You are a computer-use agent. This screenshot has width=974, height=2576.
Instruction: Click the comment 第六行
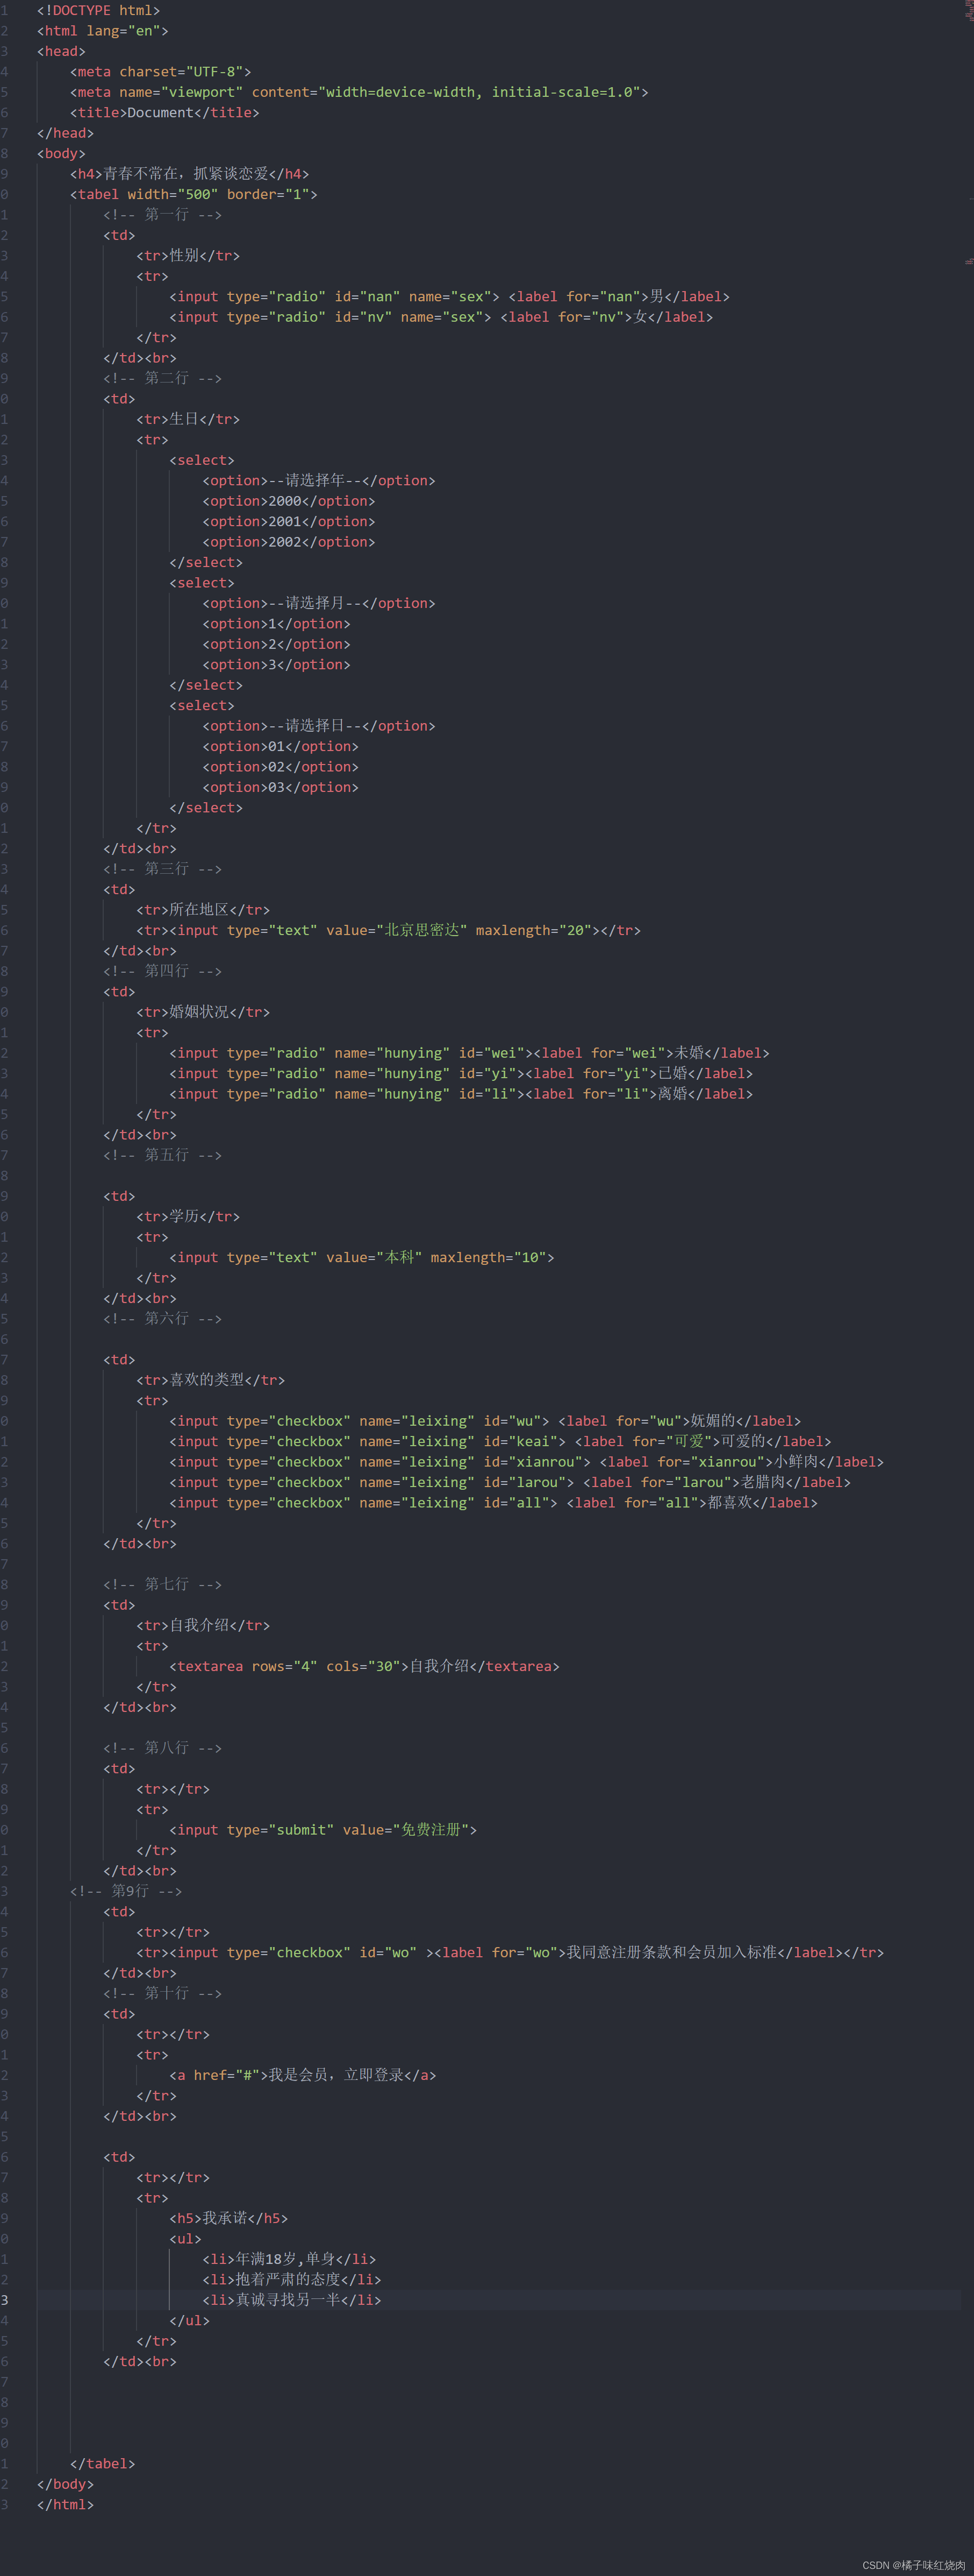pos(162,1319)
